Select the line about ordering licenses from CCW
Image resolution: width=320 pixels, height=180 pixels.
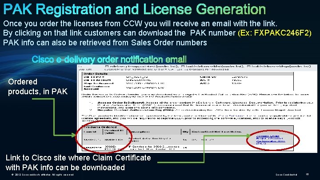[x=140, y=24]
